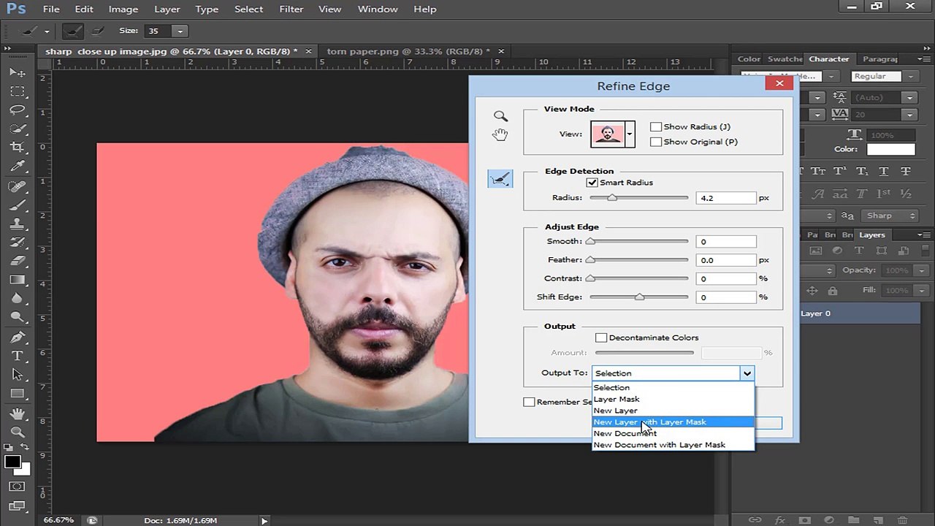Image resolution: width=935 pixels, height=526 pixels.
Task: Open the Select menu
Action: pos(248,9)
